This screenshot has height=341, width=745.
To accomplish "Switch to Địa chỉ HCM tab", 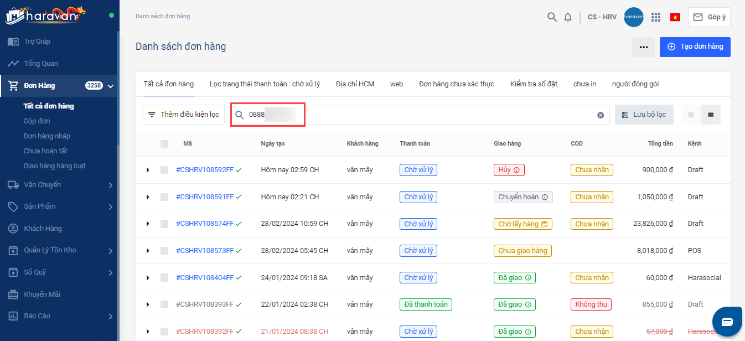I will [x=355, y=84].
